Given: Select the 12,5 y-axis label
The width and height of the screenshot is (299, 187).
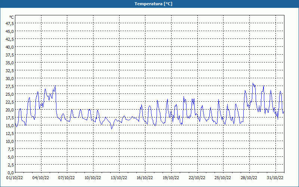Looking at the screenshot, I should 10,134.
